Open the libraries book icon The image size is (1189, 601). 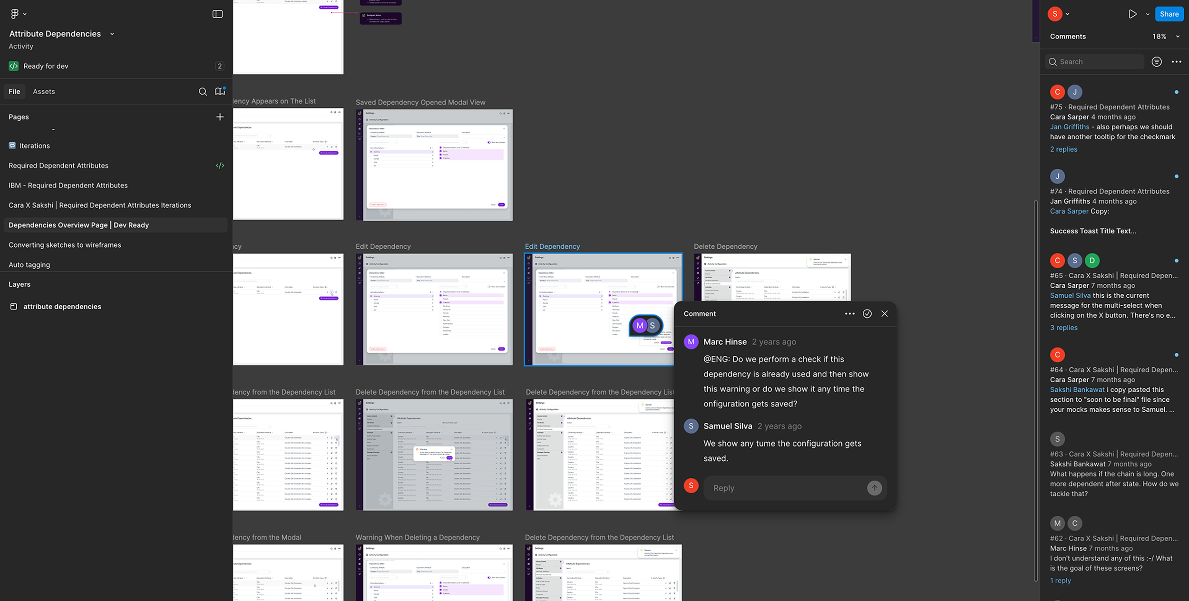[220, 91]
